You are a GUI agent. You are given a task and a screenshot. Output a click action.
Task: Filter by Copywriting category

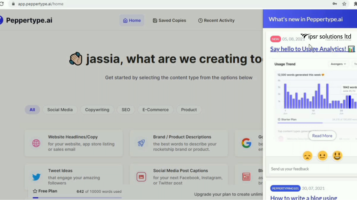[97, 110]
